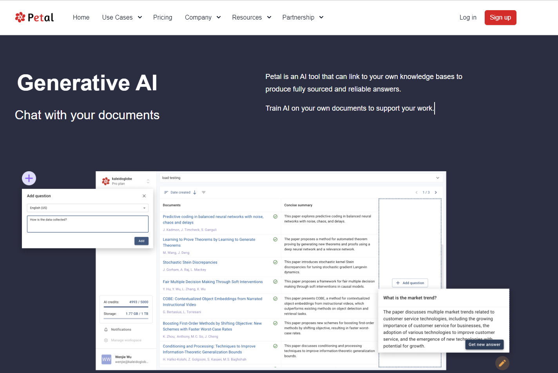The height and width of the screenshot is (373, 558).
Task: Click the Get new answer button
Action: click(484, 344)
